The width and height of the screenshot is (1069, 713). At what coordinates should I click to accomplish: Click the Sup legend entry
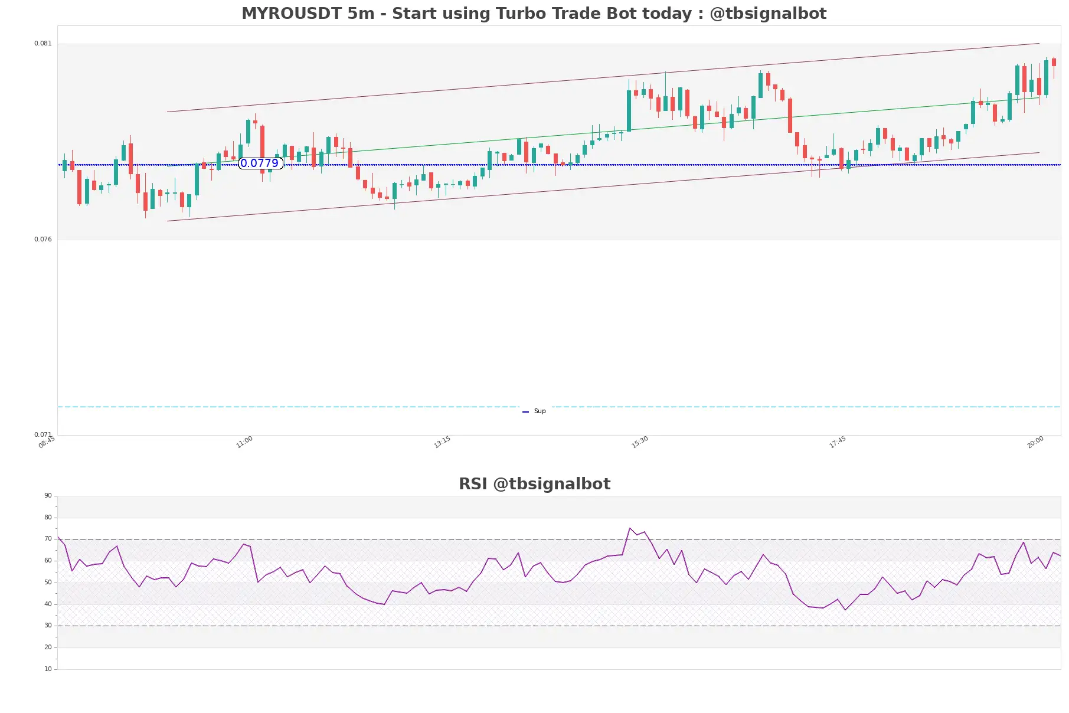(534, 411)
